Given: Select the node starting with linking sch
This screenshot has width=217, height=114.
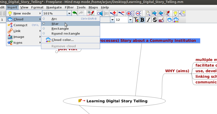Looking at the screenshot, I should (x=206, y=77).
